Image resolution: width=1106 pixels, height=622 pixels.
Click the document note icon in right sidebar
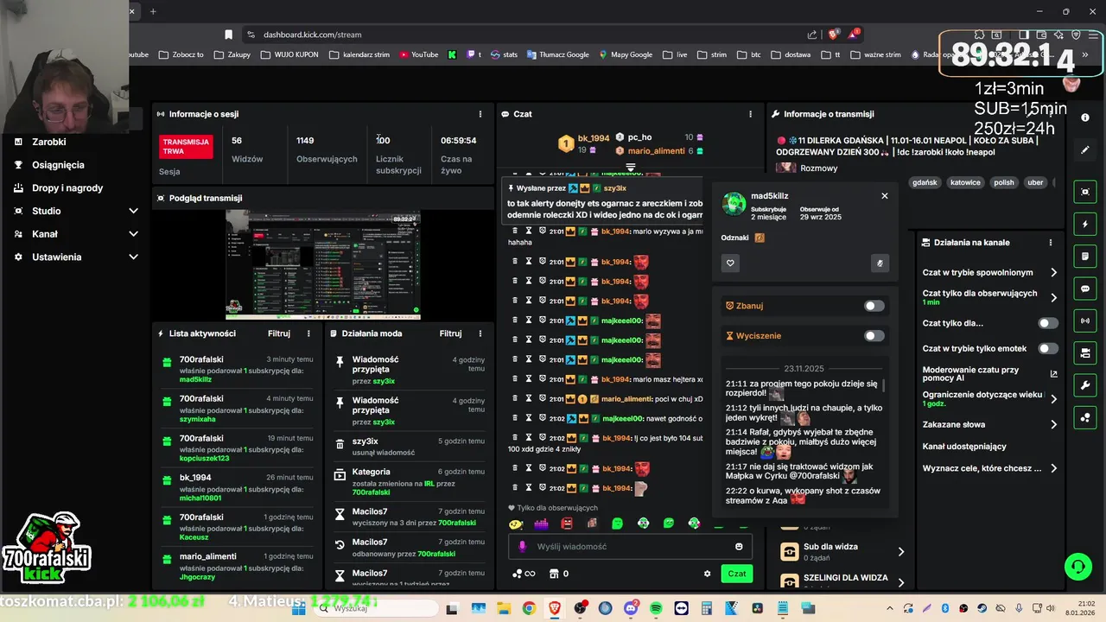pos(1085,257)
